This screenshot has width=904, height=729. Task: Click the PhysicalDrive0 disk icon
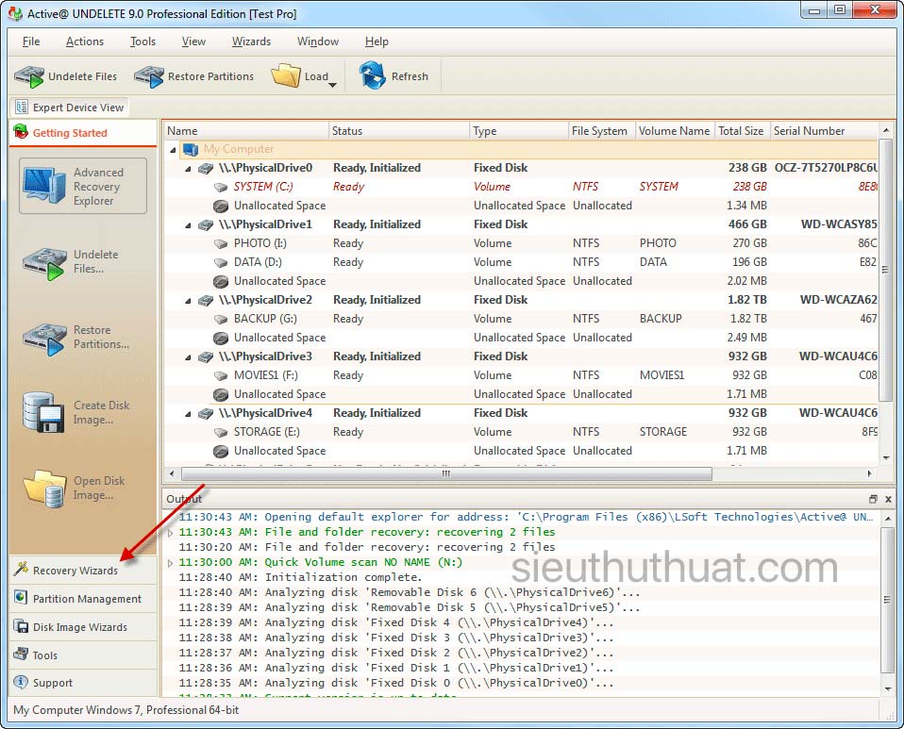pyautogui.click(x=206, y=168)
